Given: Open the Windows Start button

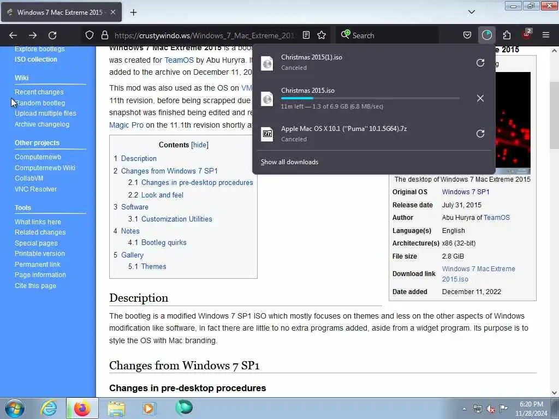Looking at the screenshot, I should point(15,408).
